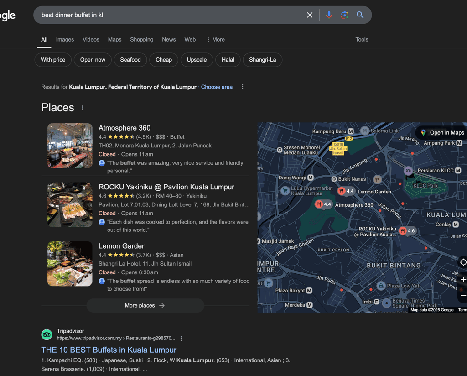Select the All results tab
The image size is (467, 376).
coord(44,40)
